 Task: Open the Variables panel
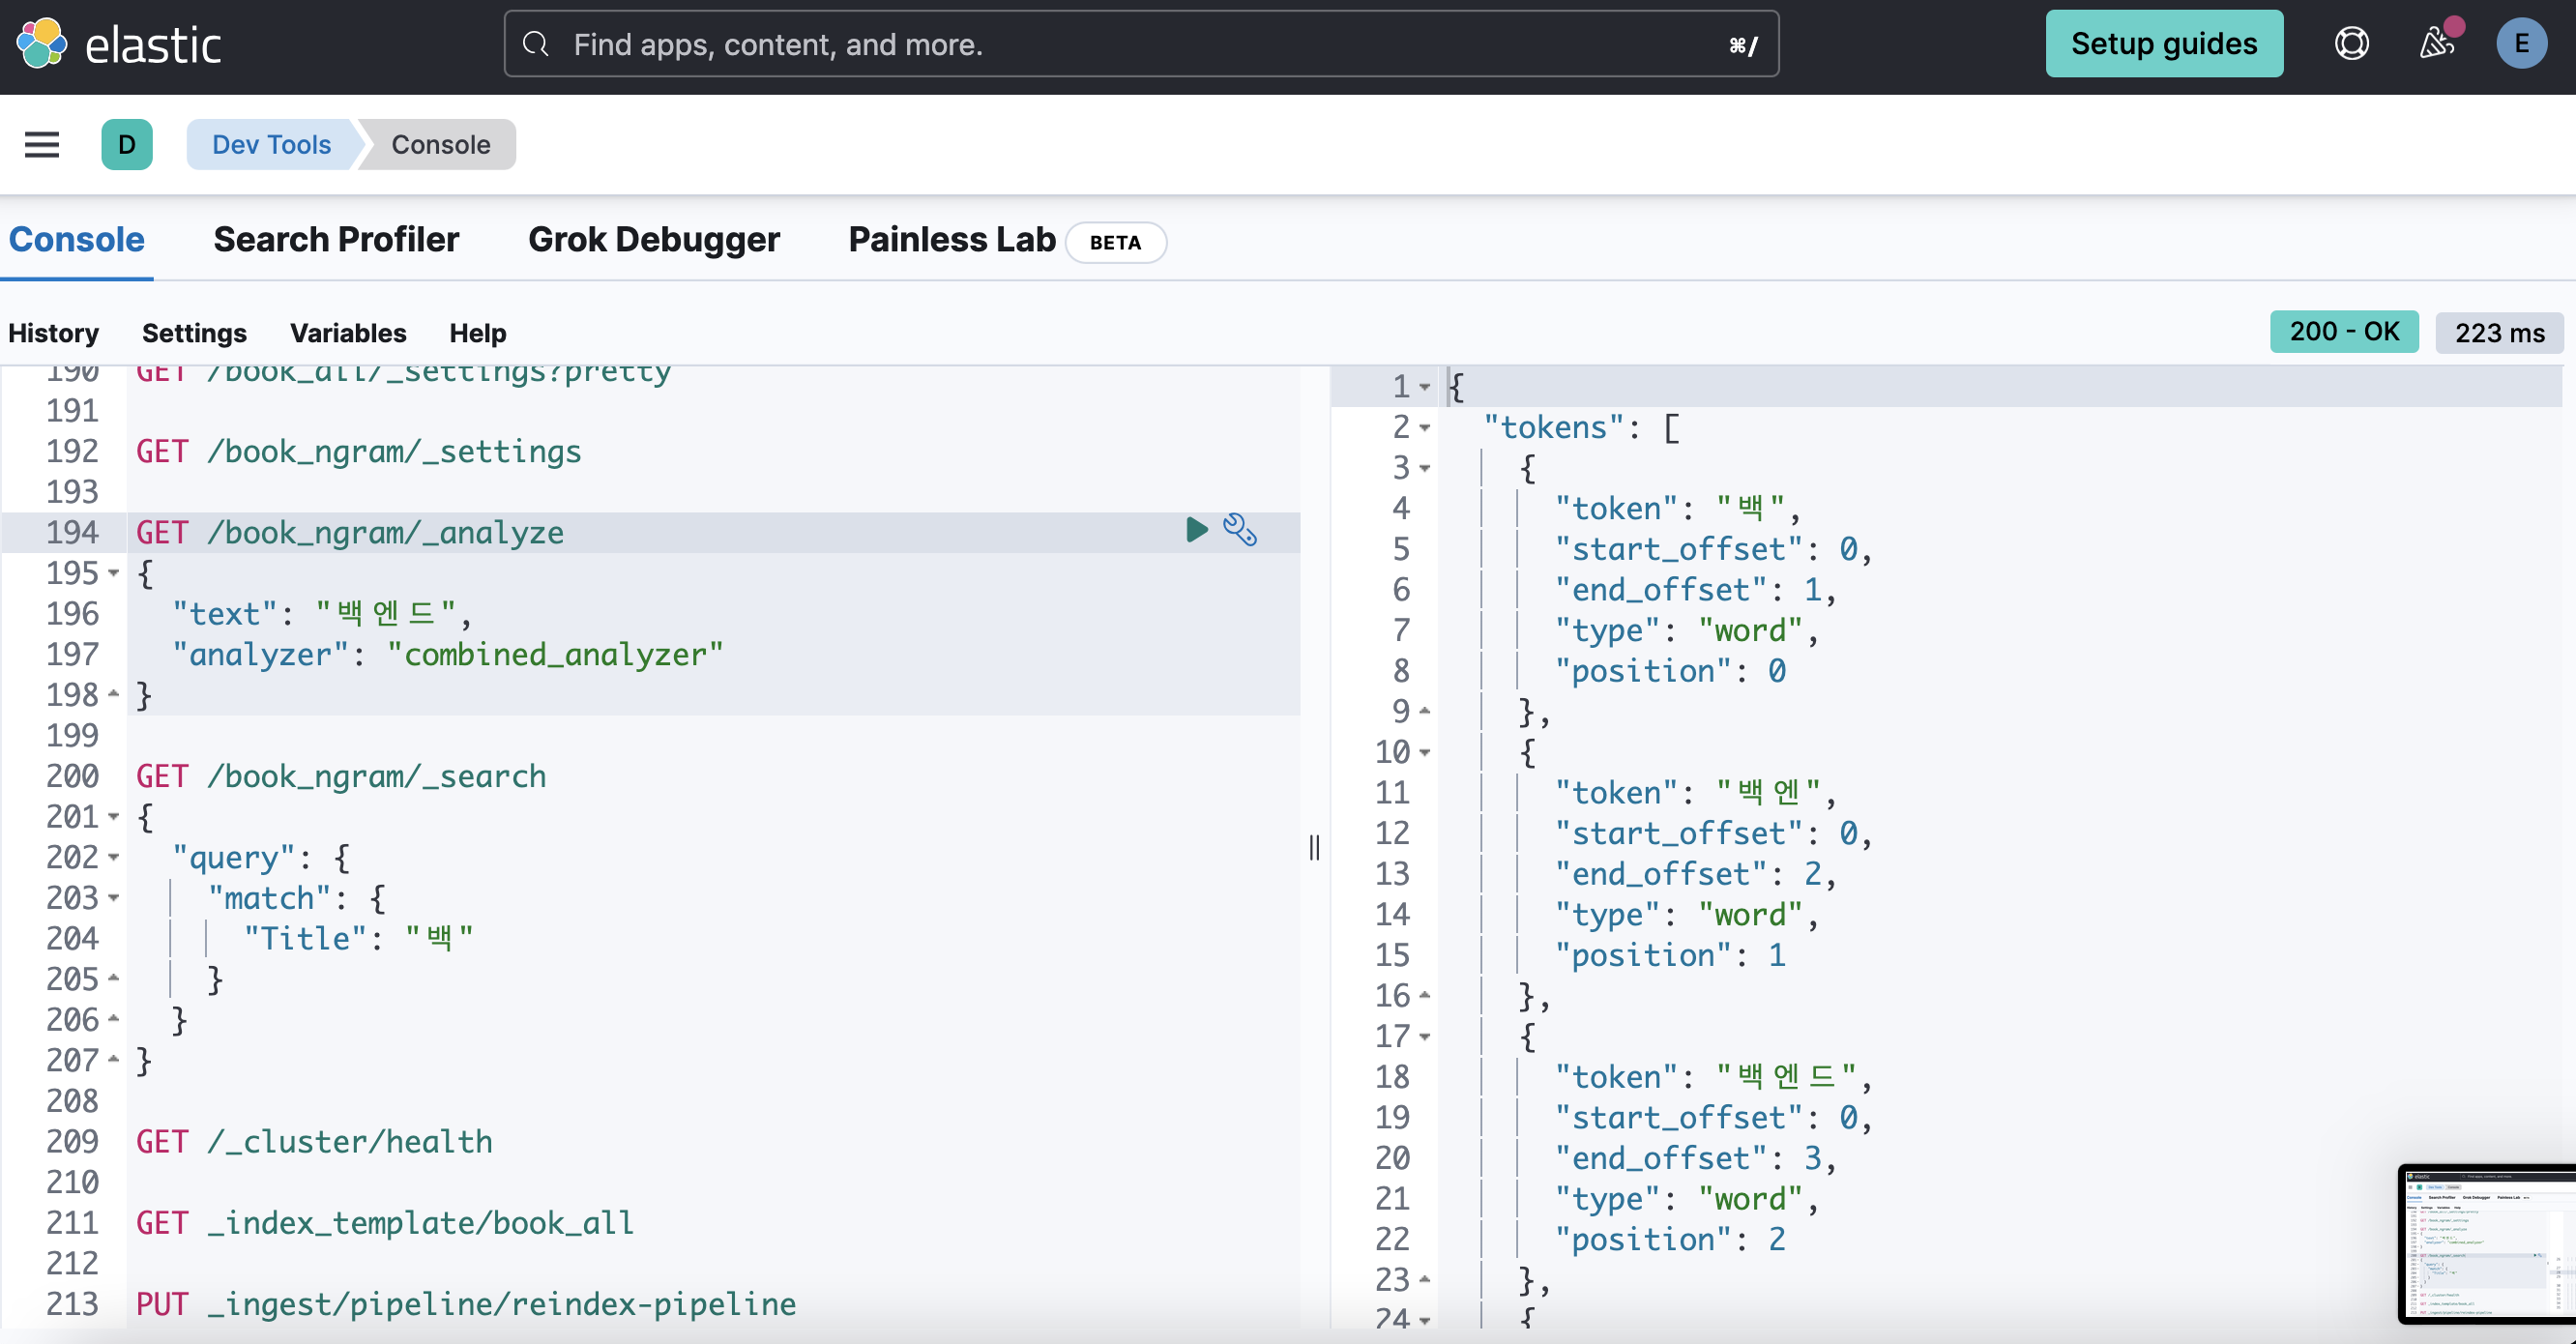(x=348, y=333)
